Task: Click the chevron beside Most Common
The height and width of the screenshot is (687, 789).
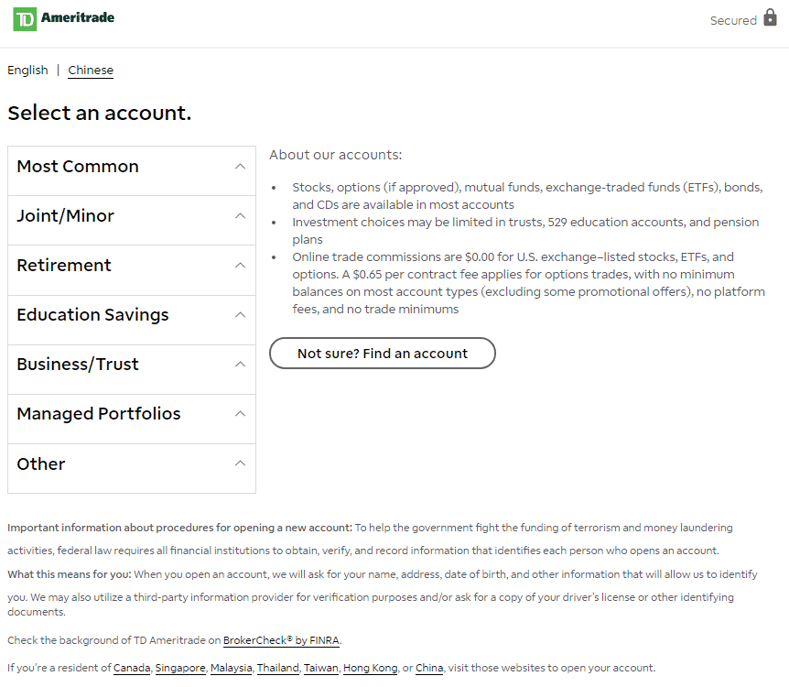Action: (241, 166)
